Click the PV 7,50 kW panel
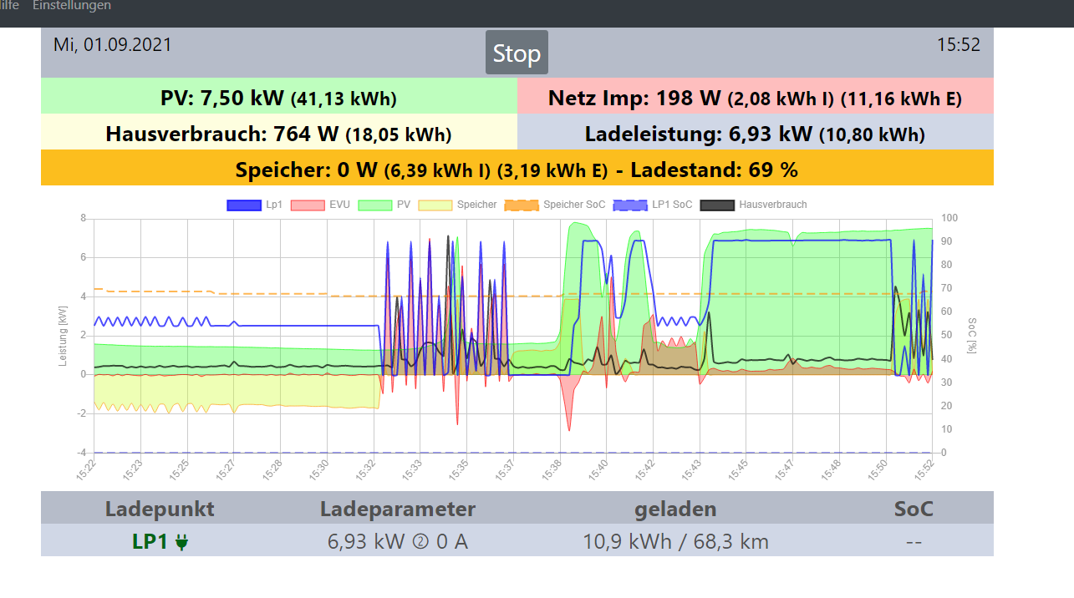Viewport: 1074px width, 598px height. click(x=278, y=99)
